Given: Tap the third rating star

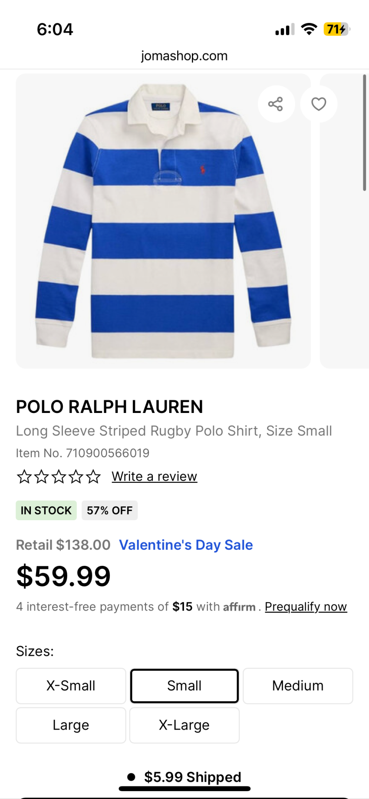Looking at the screenshot, I should click(x=59, y=477).
